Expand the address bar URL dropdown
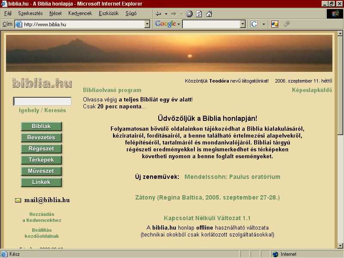This screenshot has height=258, width=344. point(147,24)
